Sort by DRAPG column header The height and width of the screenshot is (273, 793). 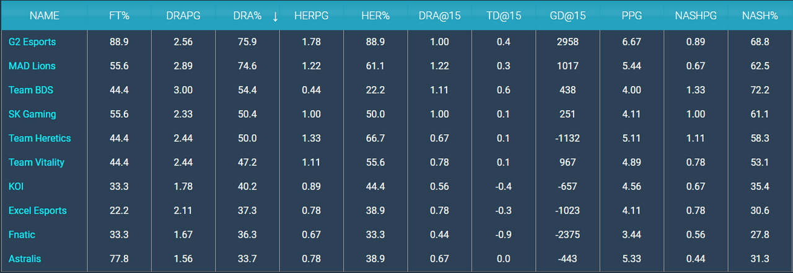pyautogui.click(x=183, y=16)
